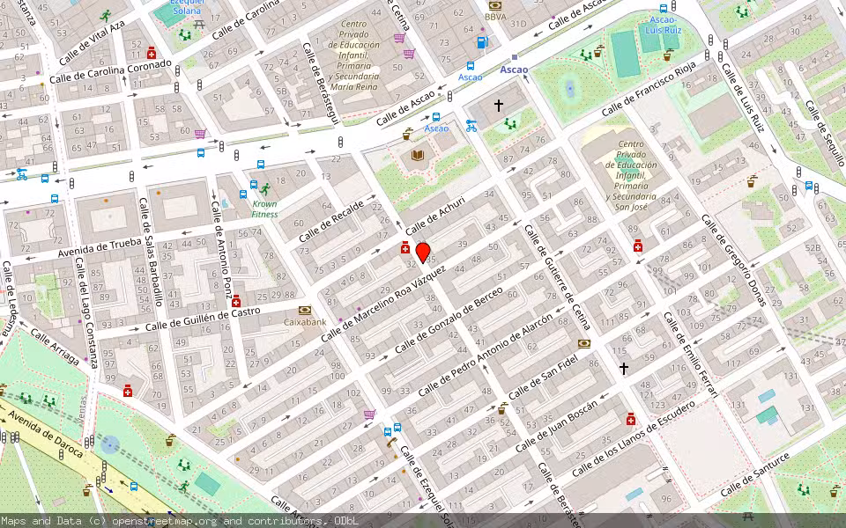The image size is (846, 528).
Task: Select the picnic table icon near Ezequiel Solana park
Action: coord(199,24)
